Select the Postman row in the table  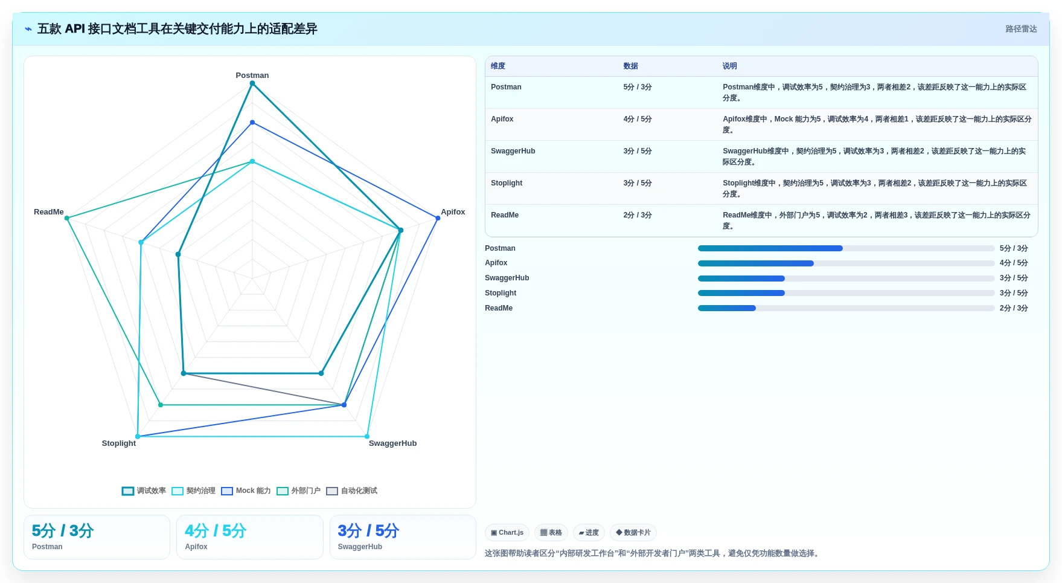pyautogui.click(x=761, y=92)
